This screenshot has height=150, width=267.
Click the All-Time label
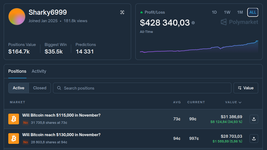pyautogui.click(x=146, y=32)
